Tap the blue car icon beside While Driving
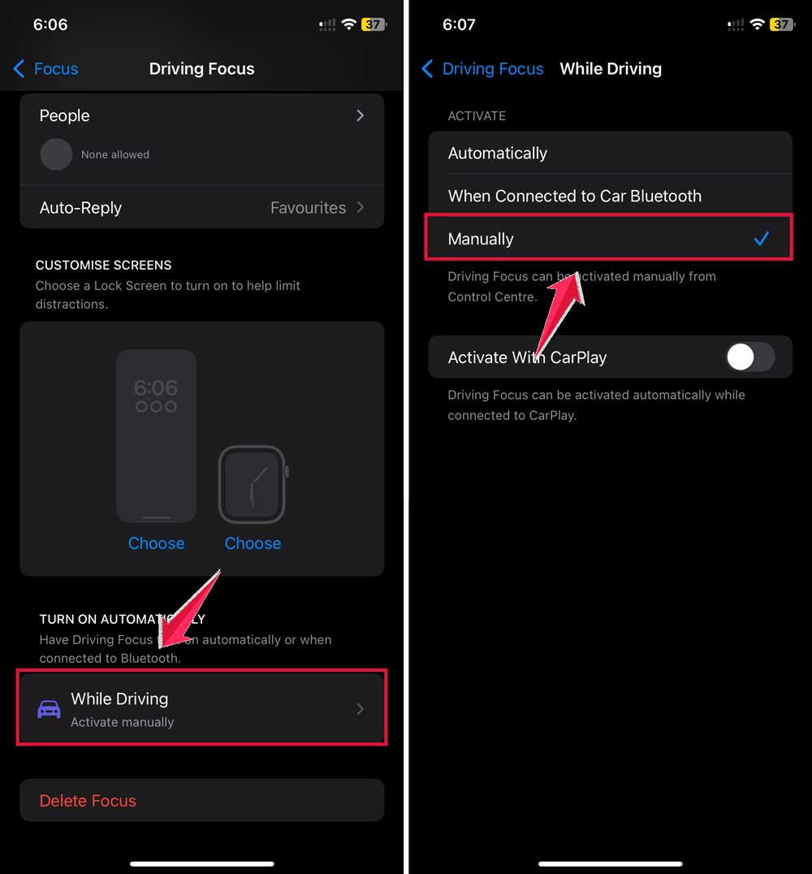This screenshot has height=874, width=812. point(49,709)
